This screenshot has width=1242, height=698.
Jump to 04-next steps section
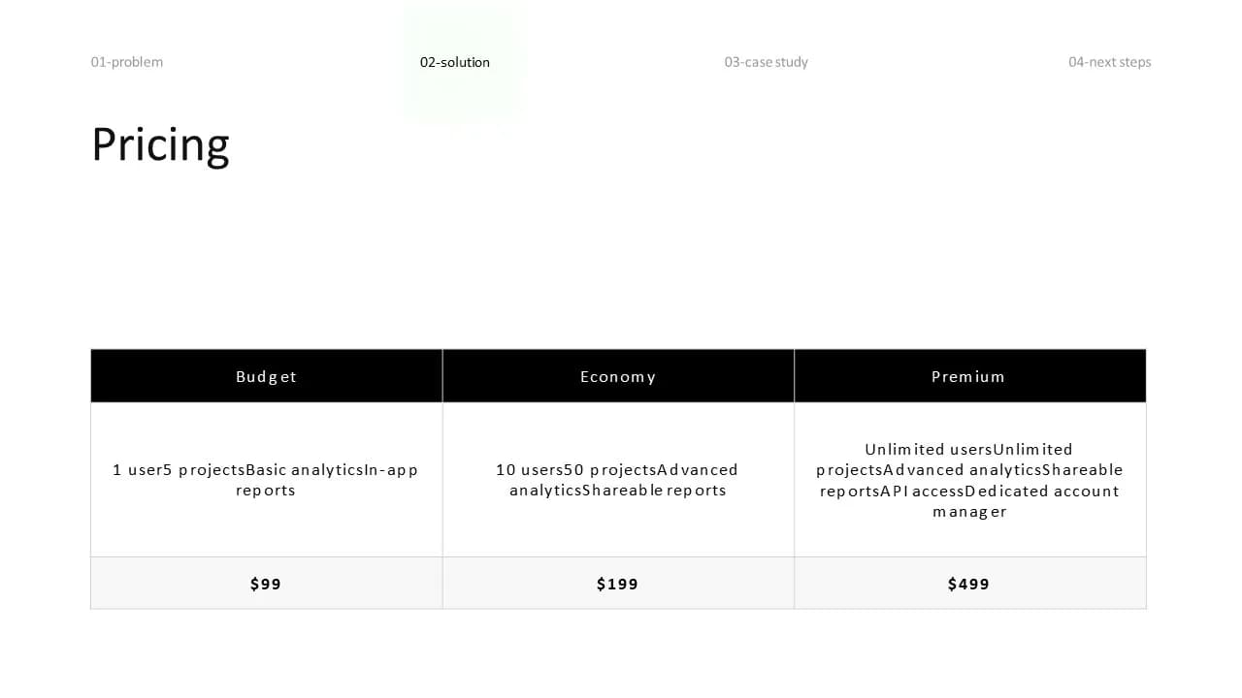(x=1110, y=62)
